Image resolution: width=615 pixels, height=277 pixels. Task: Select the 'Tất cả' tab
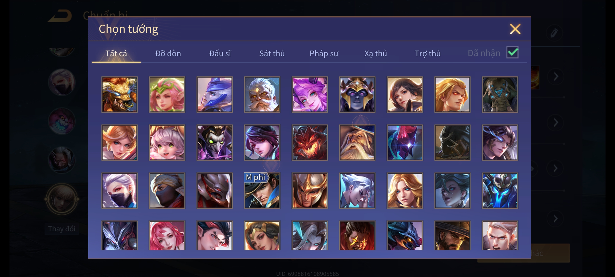coord(116,53)
